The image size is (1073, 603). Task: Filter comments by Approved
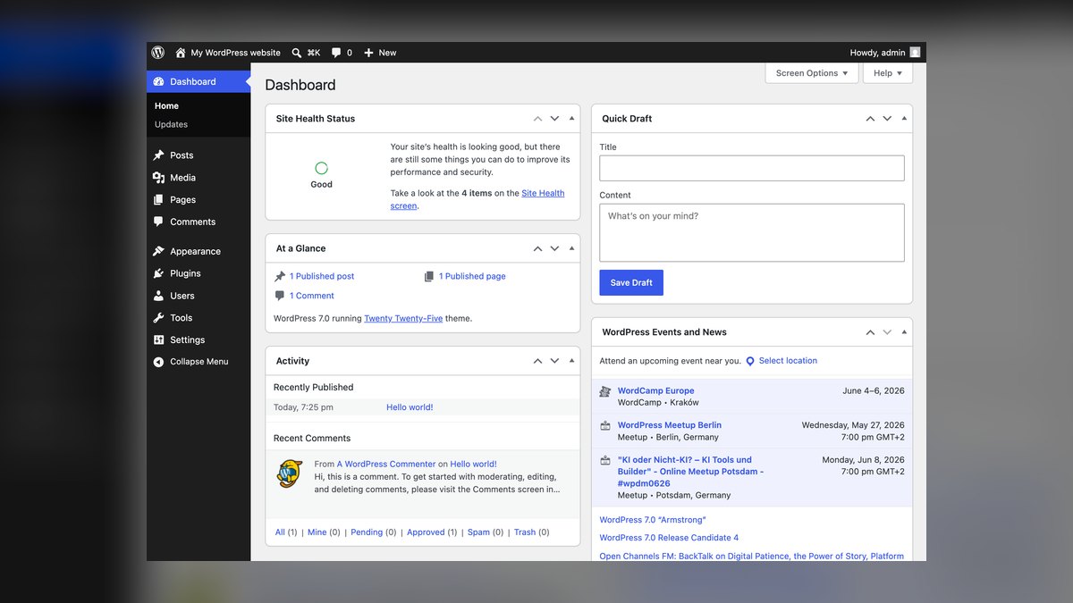[426, 532]
